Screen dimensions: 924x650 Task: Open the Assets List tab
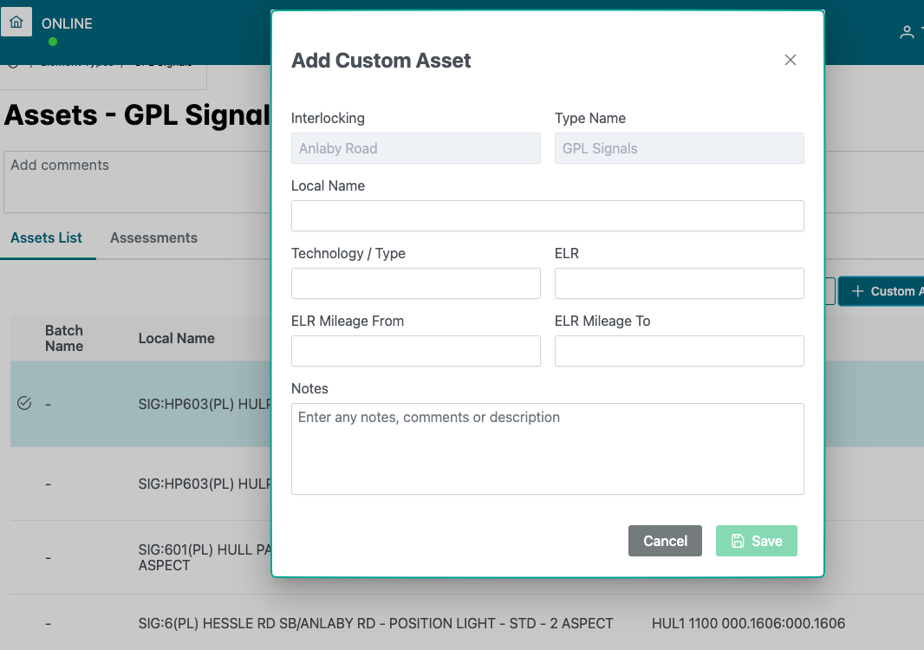[x=46, y=237]
